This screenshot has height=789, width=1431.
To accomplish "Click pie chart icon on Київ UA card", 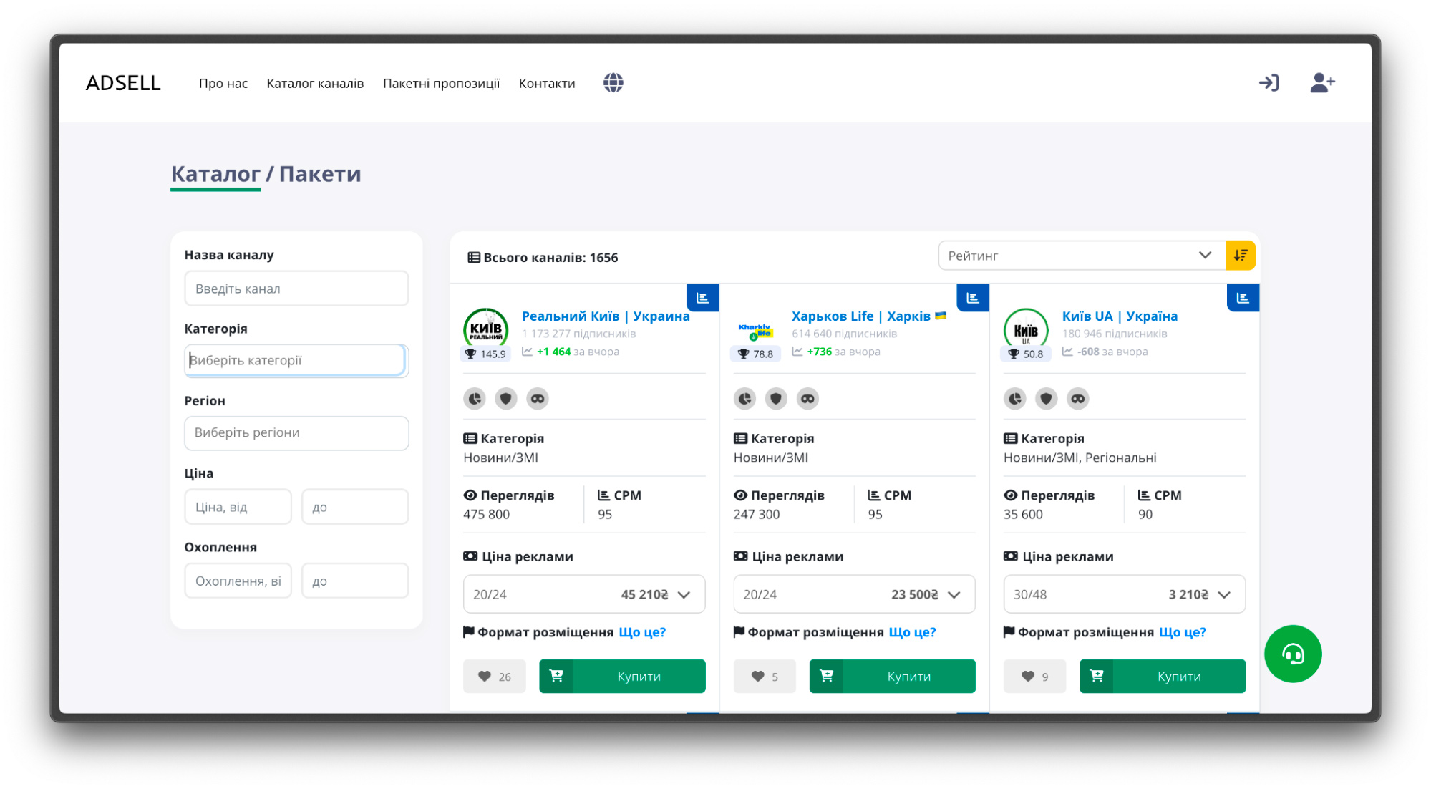I will click(1015, 399).
